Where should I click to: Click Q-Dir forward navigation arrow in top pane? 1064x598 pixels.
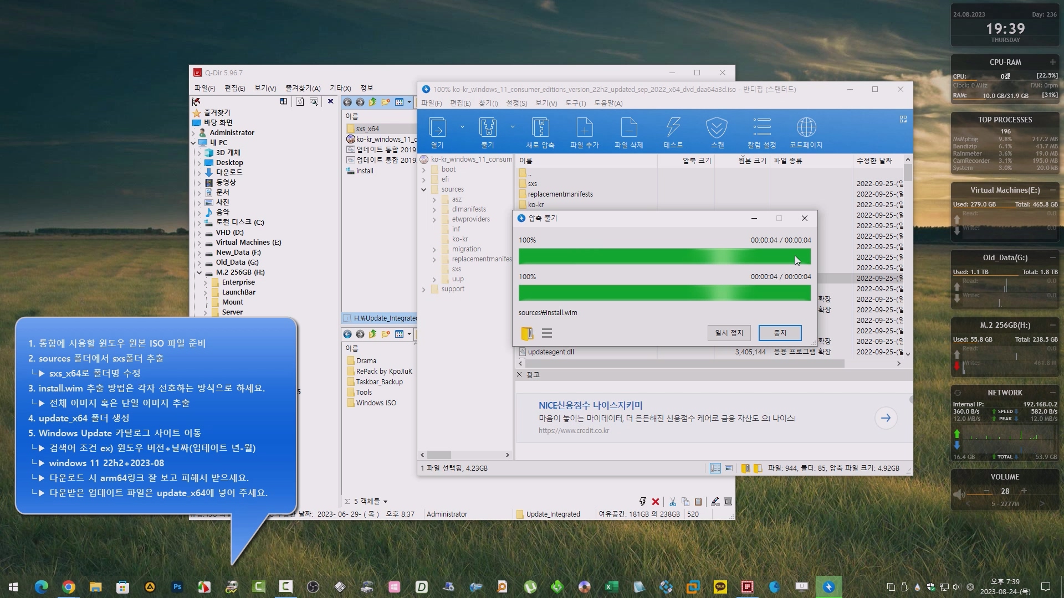coord(360,102)
